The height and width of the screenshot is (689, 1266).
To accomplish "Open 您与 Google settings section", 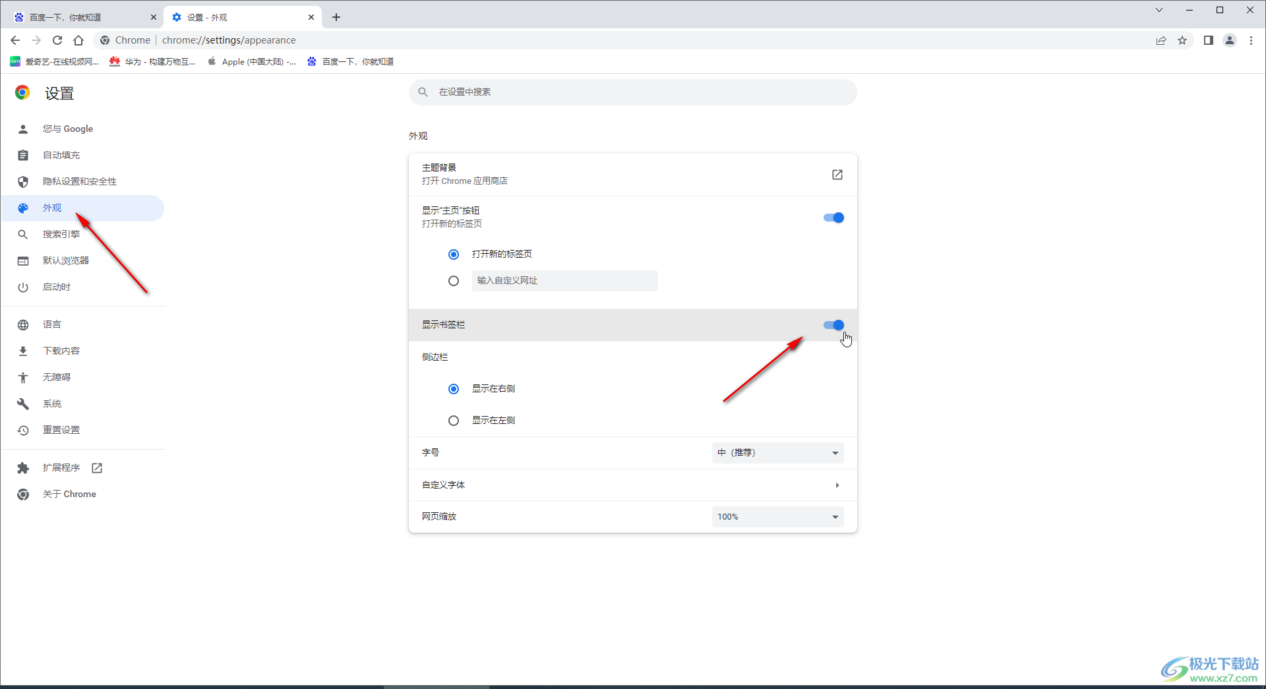I will [82, 129].
